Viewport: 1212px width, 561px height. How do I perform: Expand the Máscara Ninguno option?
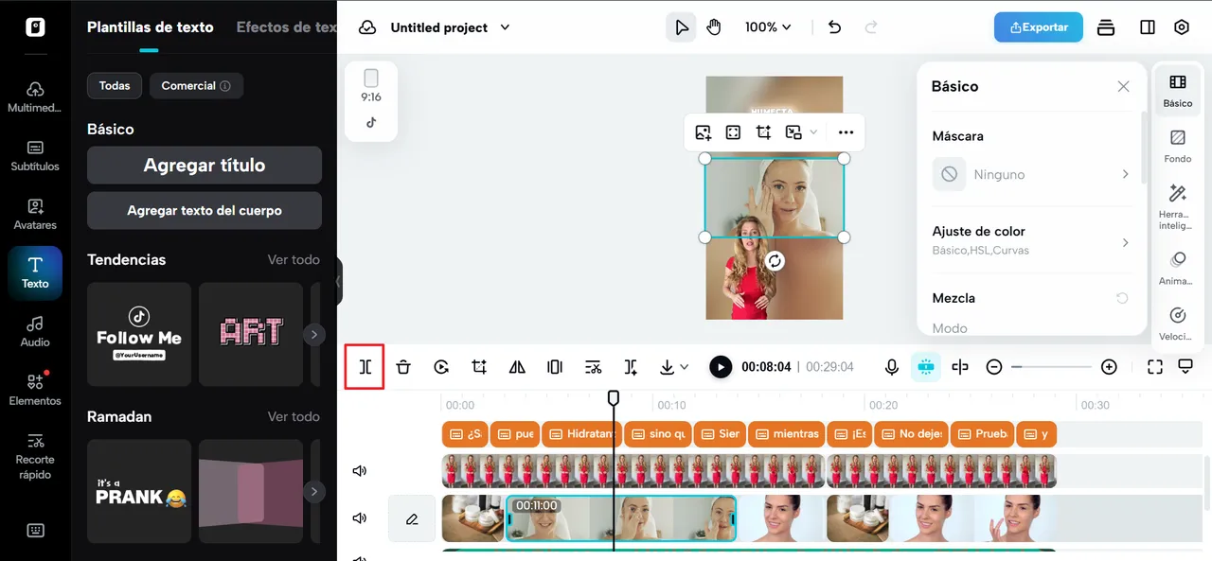click(x=1032, y=174)
